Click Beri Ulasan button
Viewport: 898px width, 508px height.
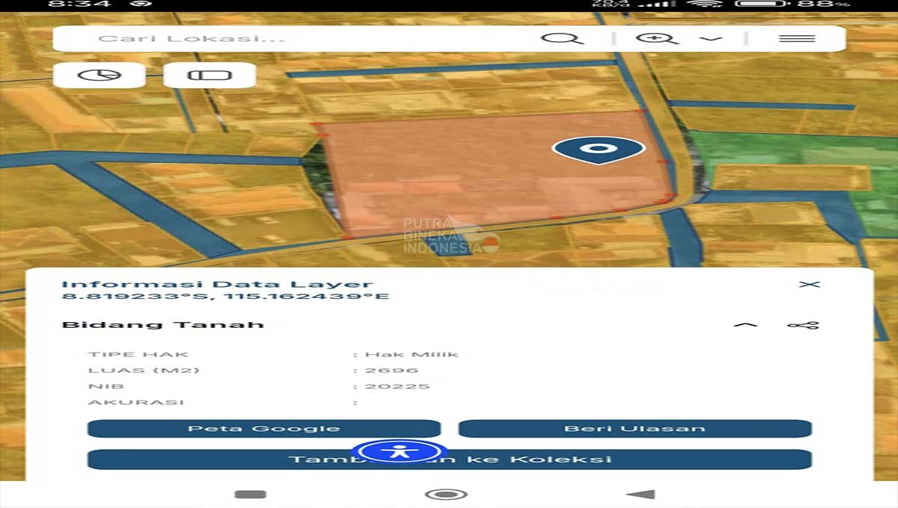point(635,429)
